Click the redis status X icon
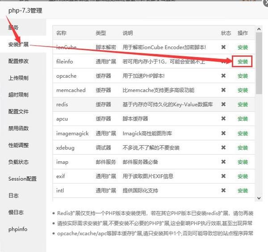 223,104
